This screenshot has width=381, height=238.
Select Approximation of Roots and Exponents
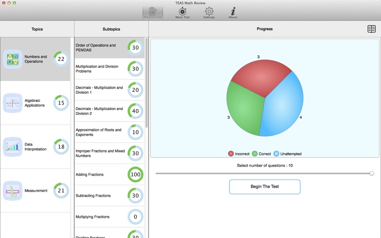pyautogui.click(x=110, y=132)
